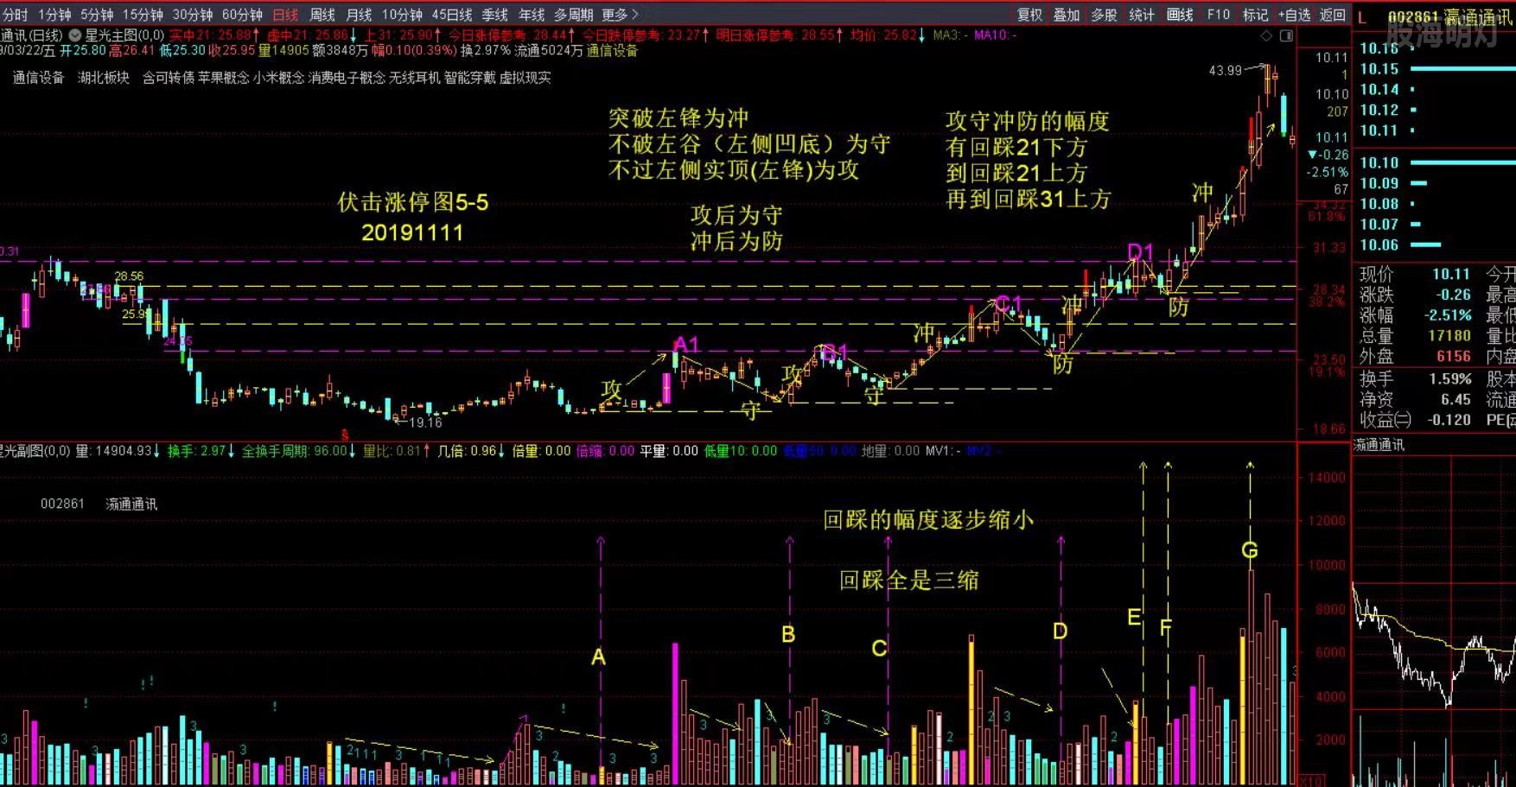Click the L marker beside stock code
Image resolution: width=1516 pixels, height=787 pixels.
pos(1362,17)
